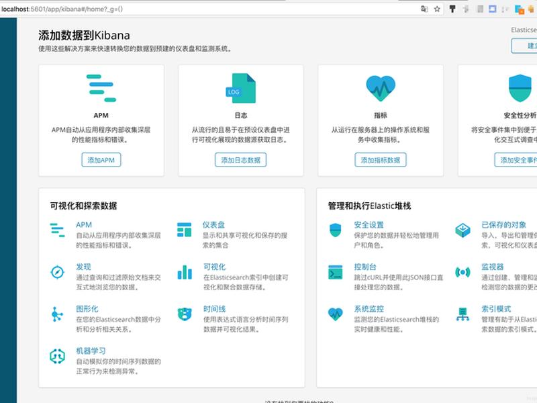The width and height of the screenshot is (537, 403).
Task: Click the translate icon in address bar
Action: (424, 9)
